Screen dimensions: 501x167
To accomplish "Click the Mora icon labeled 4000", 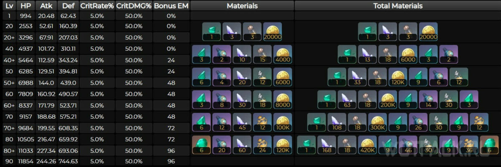I will (x=283, y=54).
